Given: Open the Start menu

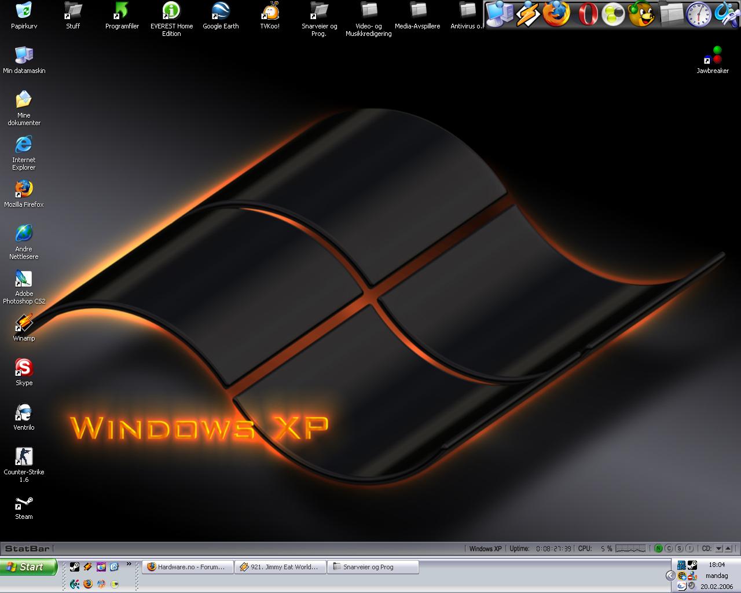Looking at the screenshot, I should pos(28,567).
